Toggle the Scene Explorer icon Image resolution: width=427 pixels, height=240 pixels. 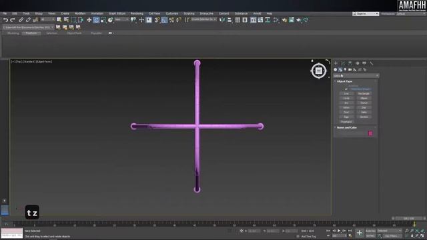(238, 20)
